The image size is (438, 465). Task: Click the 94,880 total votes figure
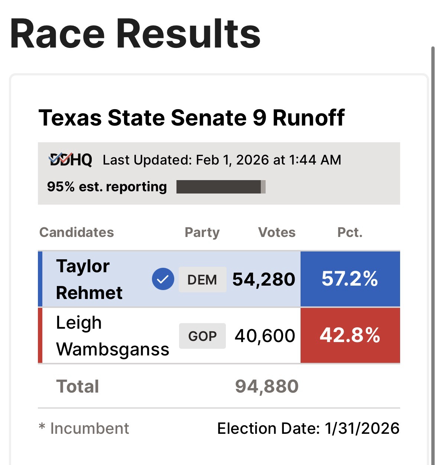[267, 386]
